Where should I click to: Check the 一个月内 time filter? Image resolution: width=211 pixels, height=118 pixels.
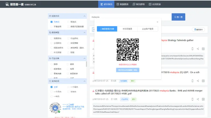[51, 92]
